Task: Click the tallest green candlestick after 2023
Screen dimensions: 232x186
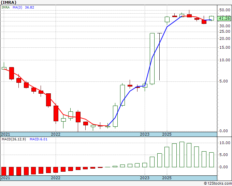Action: pos(152,59)
